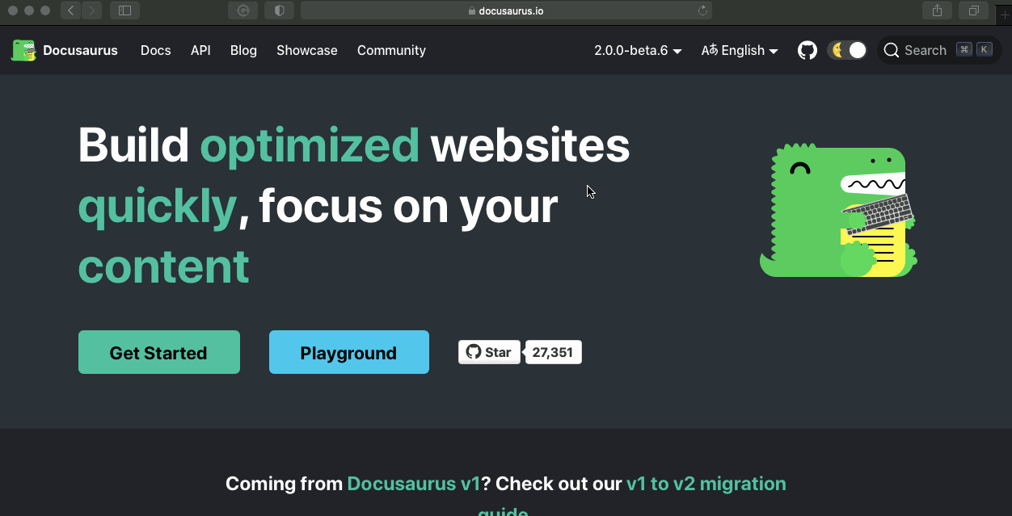
Task: Click the Docusaurus brand name
Action: click(x=80, y=50)
